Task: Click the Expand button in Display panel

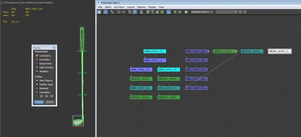Action: [39, 102]
